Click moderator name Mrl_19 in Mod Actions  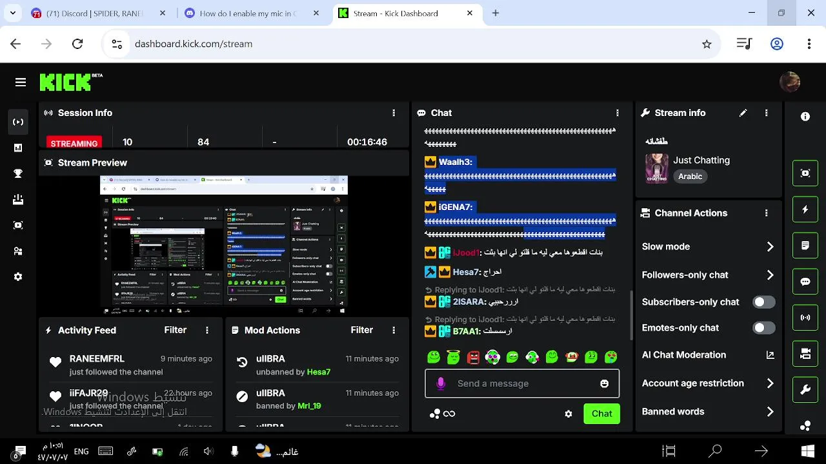point(309,405)
